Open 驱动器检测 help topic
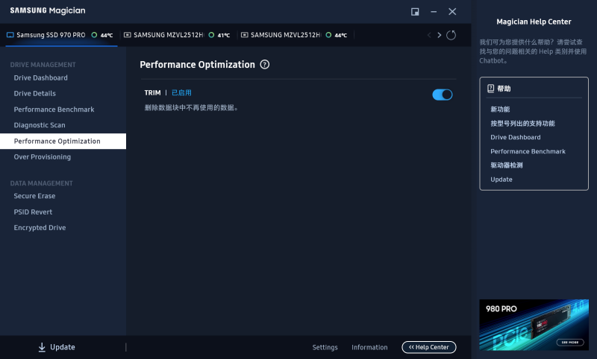Viewport: 597px width, 359px height. [x=507, y=165]
